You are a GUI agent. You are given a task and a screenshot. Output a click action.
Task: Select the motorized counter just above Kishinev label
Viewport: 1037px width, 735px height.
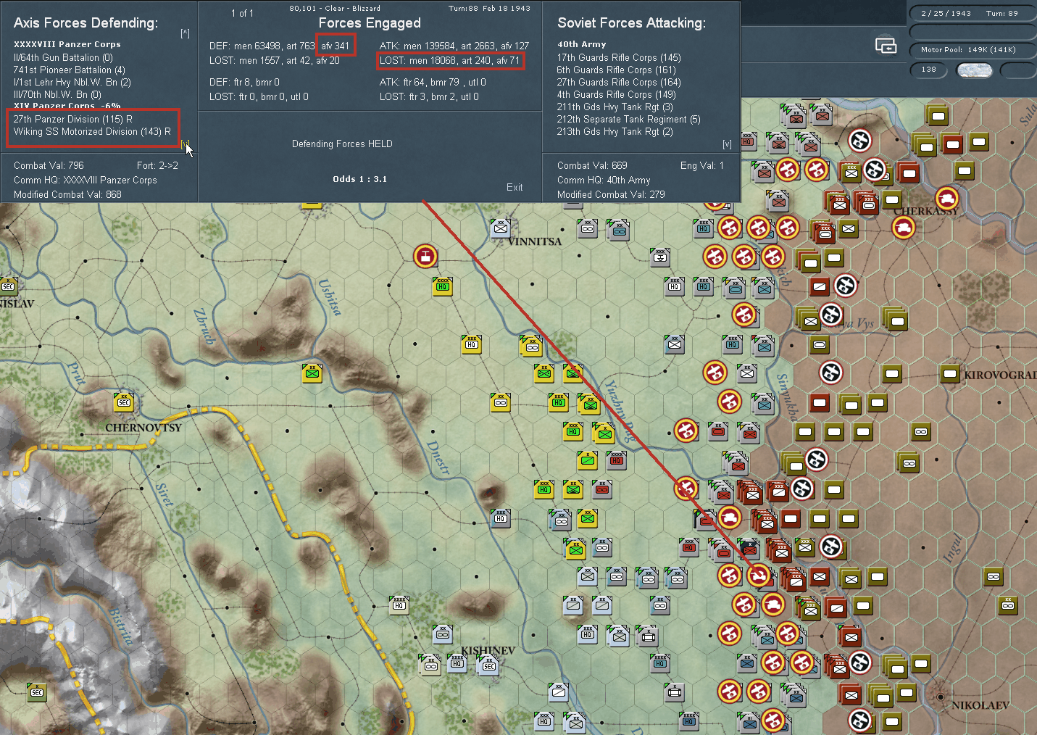443,634
